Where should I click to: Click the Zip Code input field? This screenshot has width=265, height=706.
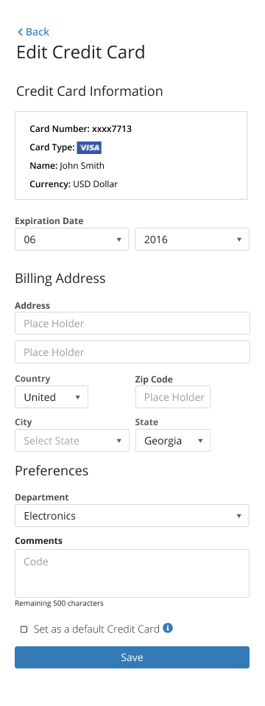pyautogui.click(x=173, y=397)
